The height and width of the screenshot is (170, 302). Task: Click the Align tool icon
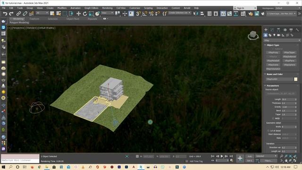point(202,14)
